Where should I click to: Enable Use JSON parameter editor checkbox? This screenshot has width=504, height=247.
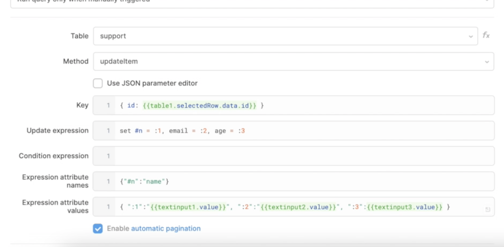click(98, 83)
